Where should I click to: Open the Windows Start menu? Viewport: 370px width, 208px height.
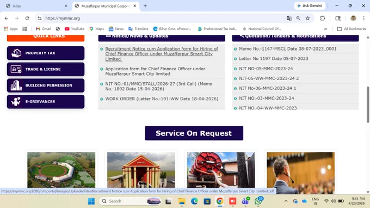point(91,201)
